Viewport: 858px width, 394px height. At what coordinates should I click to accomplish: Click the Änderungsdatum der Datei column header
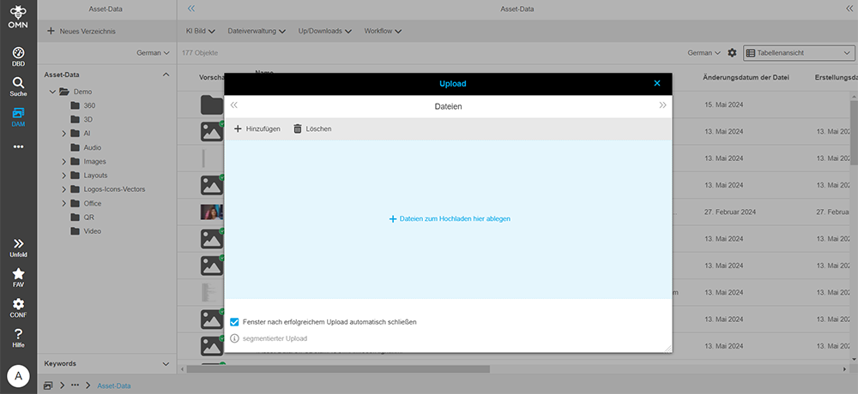pyautogui.click(x=746, y=78)
